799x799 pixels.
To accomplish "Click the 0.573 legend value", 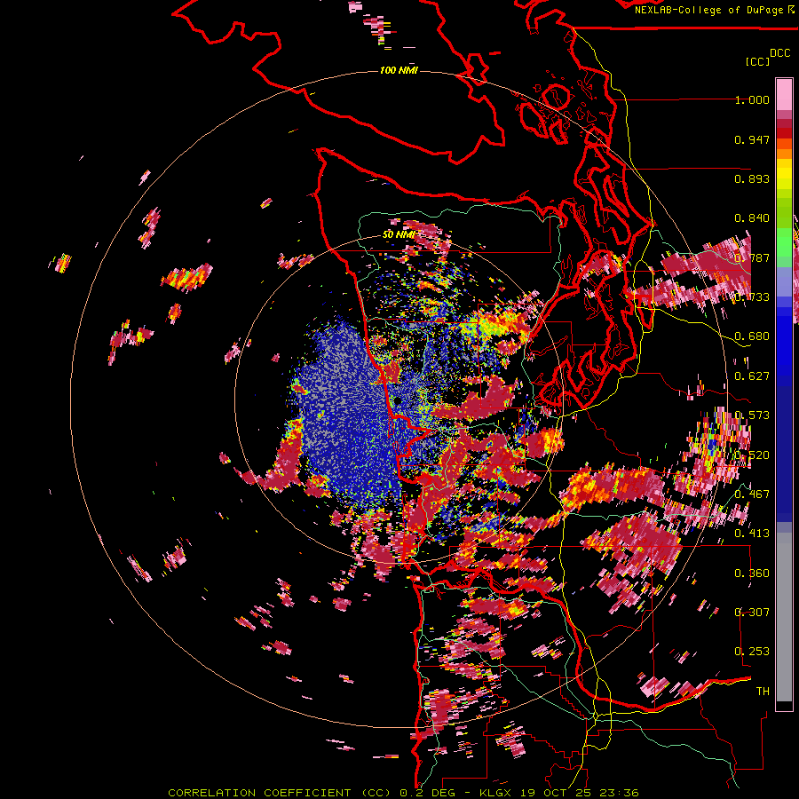I will (752, 415).
